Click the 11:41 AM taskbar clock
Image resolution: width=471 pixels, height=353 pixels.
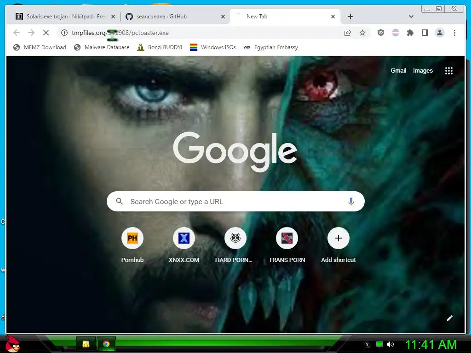431,344
